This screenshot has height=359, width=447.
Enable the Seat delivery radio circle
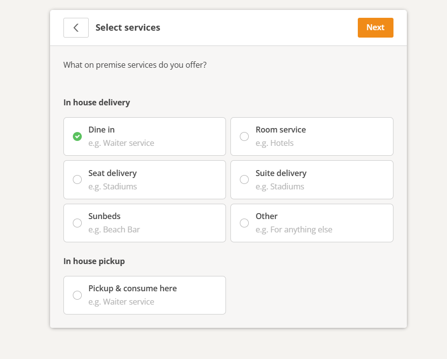click(77, 179)
